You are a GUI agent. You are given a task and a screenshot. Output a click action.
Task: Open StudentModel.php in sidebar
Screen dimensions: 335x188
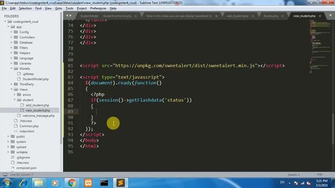coord(36,79)
